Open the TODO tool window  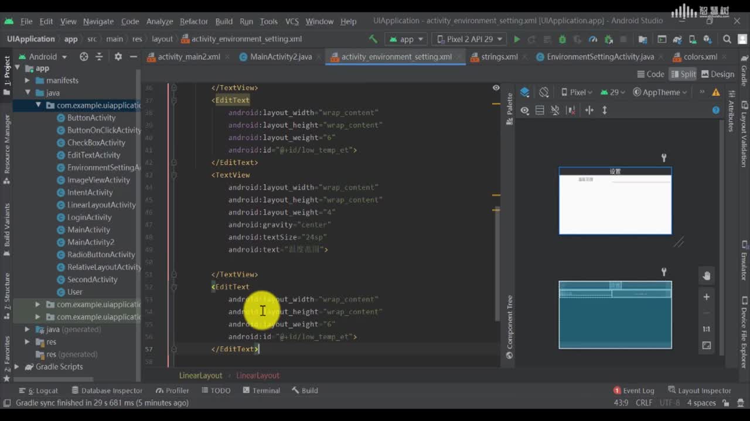click(215, 391)
